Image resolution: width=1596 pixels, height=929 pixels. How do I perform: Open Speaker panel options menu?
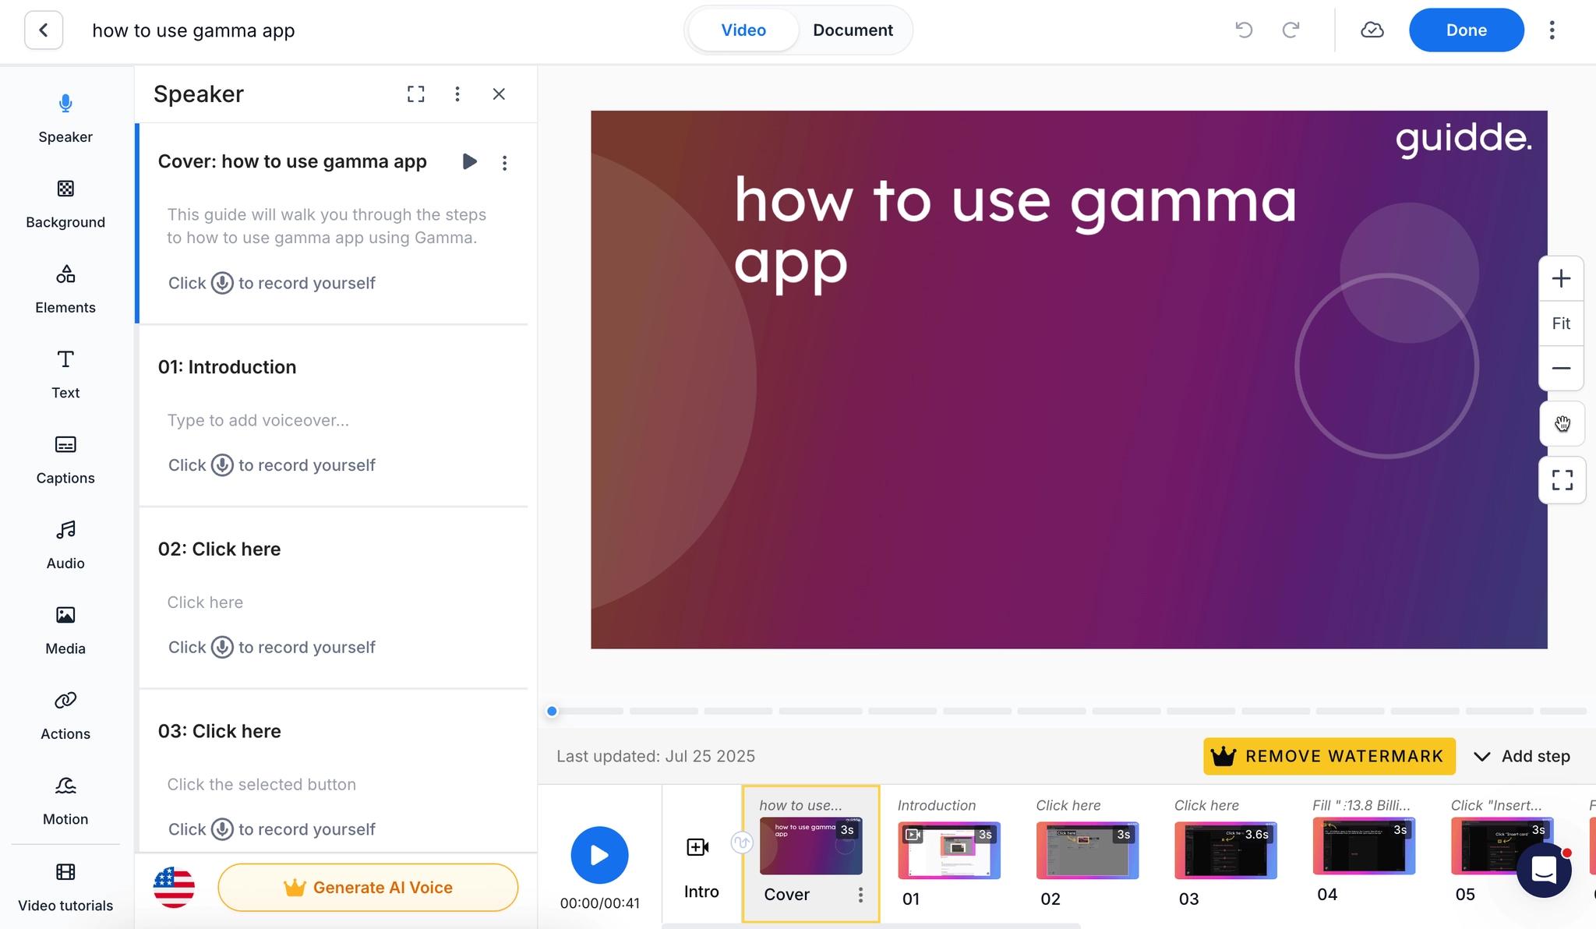click(x=457, y=94)
